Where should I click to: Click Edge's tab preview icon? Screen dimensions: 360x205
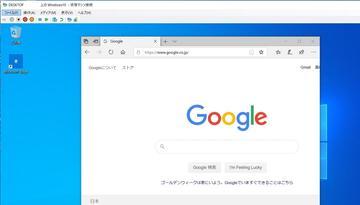(x=86, y=41)
